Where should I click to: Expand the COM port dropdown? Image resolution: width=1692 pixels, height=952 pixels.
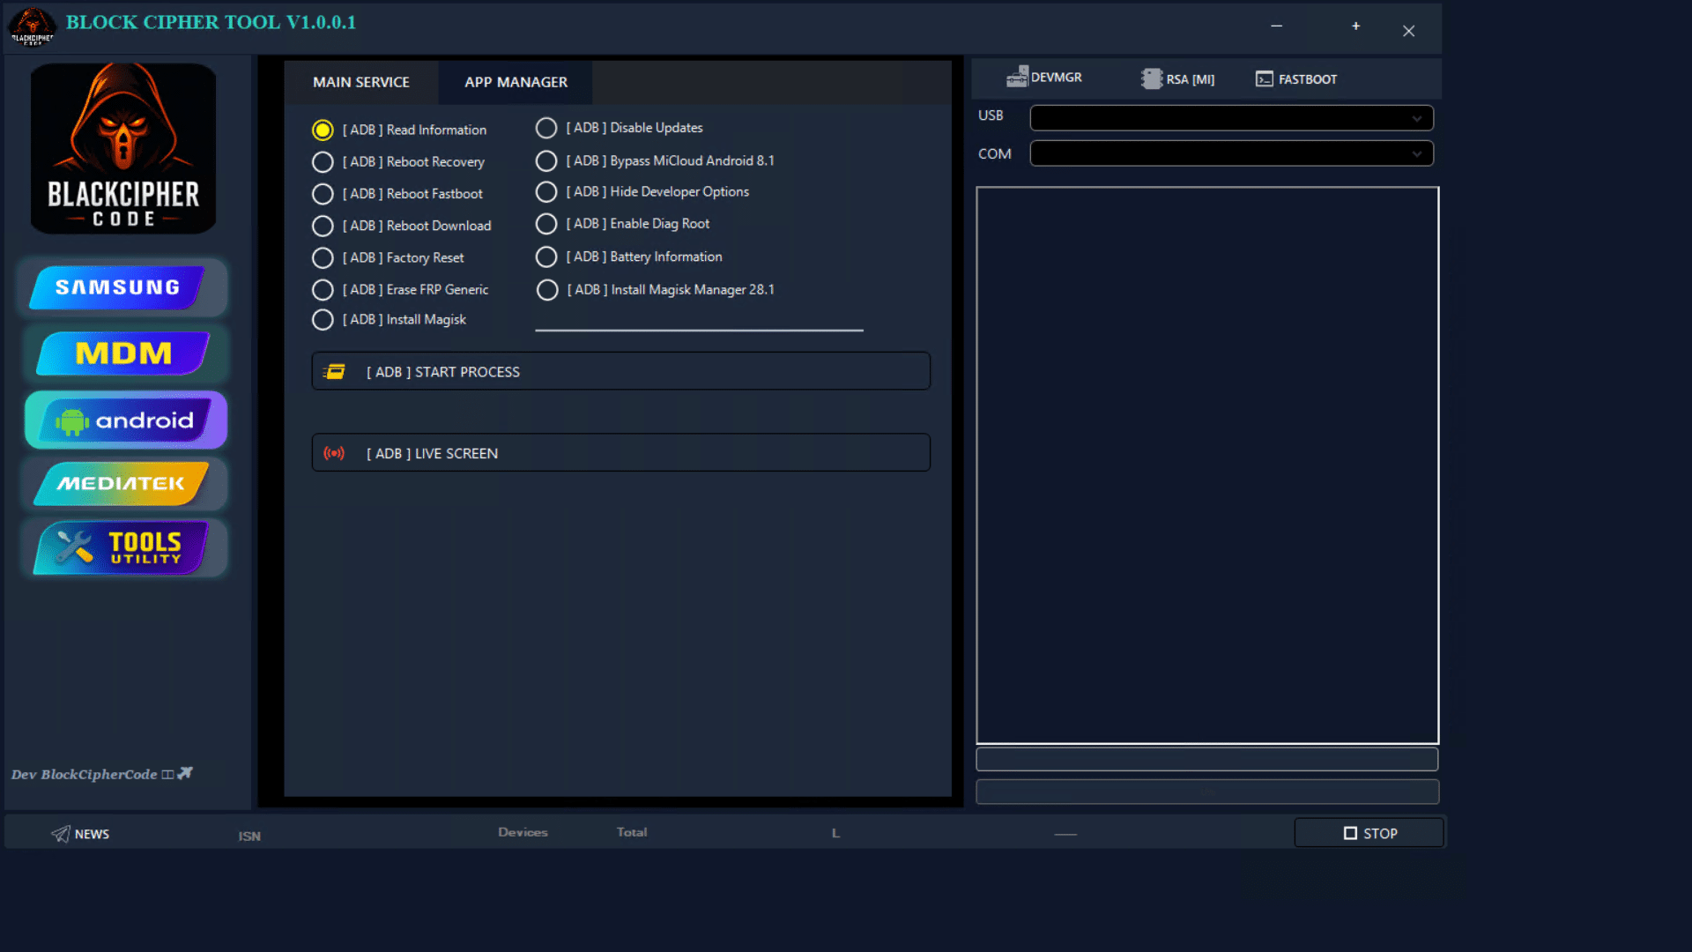[x=1416, y=153]
